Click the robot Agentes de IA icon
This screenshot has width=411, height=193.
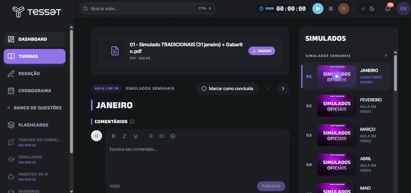click(11, 176)
